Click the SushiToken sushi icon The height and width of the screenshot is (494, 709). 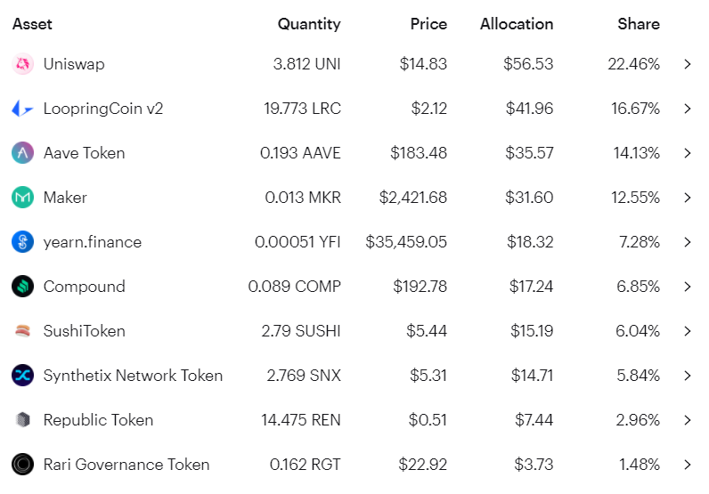coord(22,331)
